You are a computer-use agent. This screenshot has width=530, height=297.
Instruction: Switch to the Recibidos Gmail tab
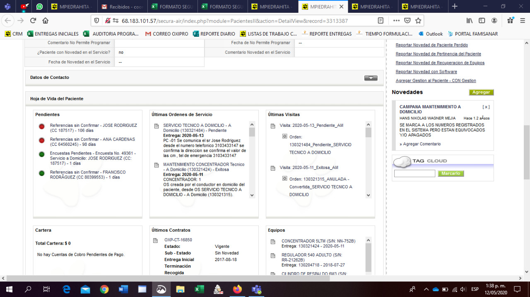click(123, 7)
